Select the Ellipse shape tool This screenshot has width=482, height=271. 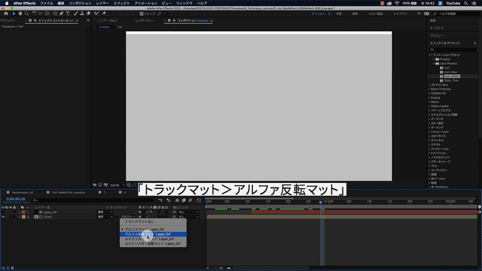click(55, 13)
